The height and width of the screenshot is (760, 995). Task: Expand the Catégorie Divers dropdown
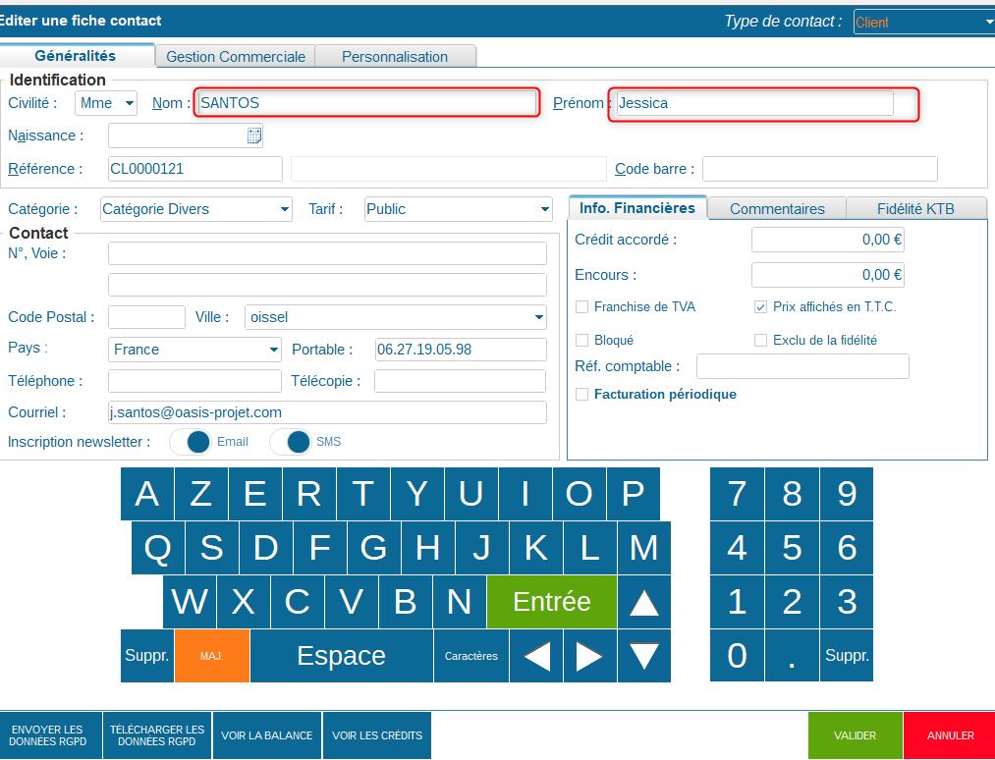(x=196, y=209)
